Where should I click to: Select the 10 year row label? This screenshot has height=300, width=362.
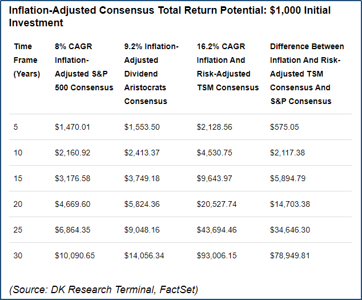click(18, 153)
